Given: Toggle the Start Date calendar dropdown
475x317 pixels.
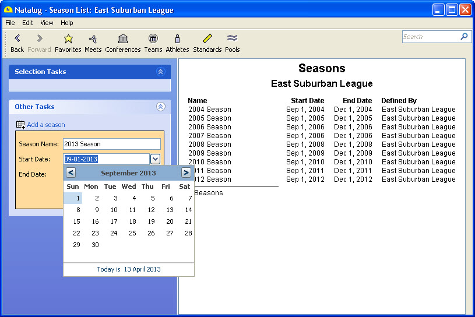Looking at the screenshot, I should coord(155,159).
